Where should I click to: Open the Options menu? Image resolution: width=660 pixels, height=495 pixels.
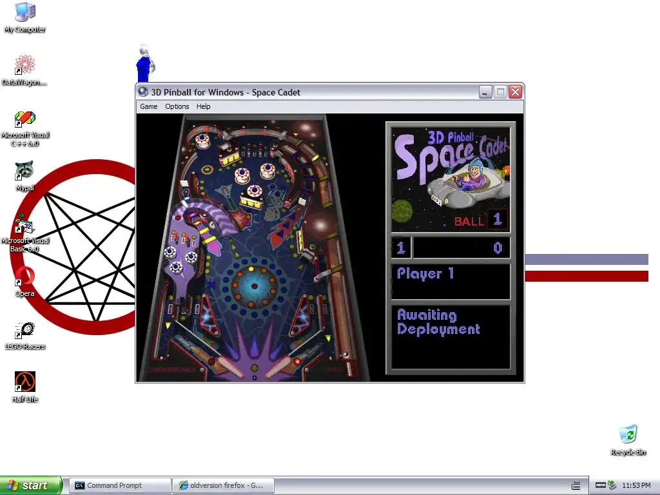point(177,106)
